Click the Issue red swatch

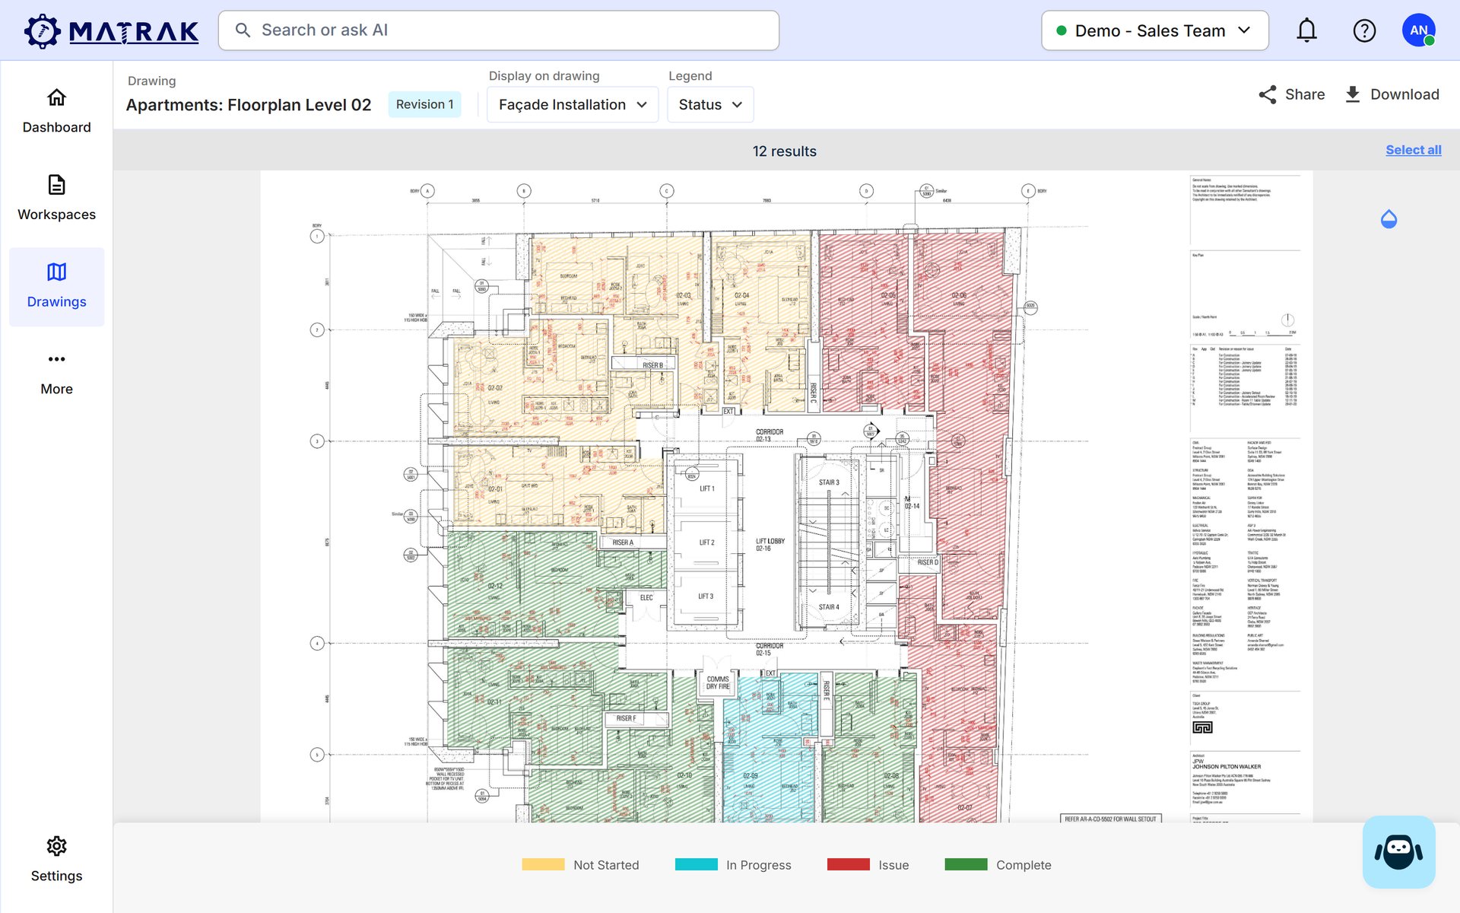pyautogui.click(x=848, y=864)
